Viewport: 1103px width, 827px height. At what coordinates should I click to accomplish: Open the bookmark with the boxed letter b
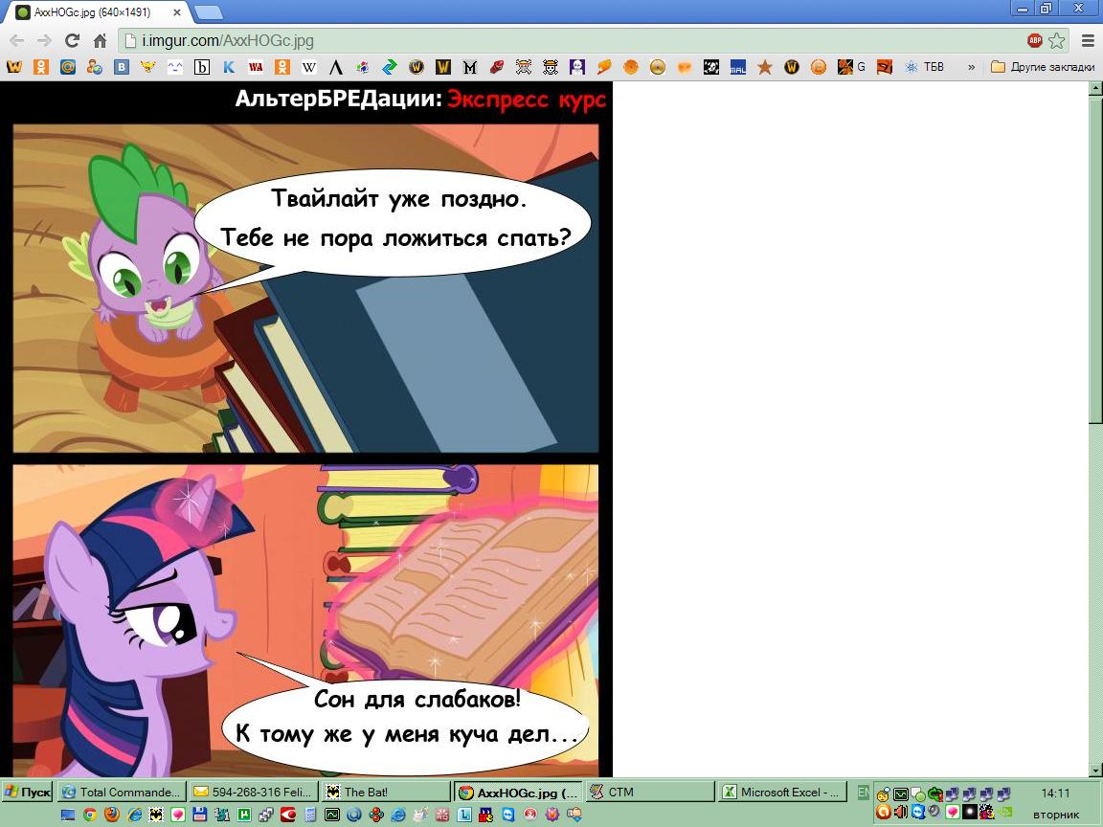pos(202,67)
